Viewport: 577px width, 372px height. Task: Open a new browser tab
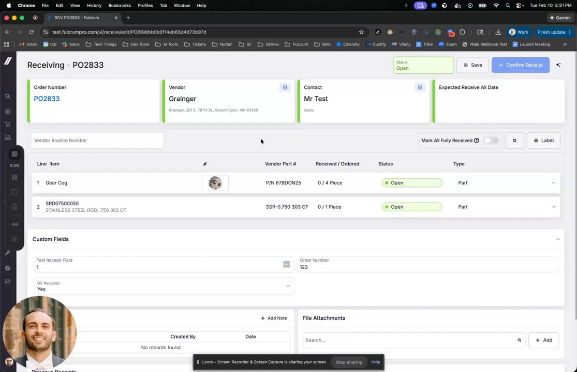pos(128,18)
